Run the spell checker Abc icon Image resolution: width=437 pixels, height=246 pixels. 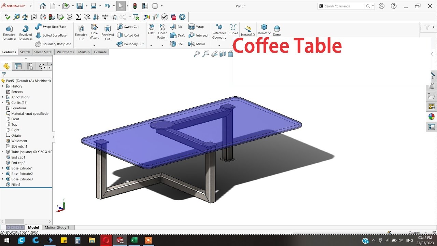click(x=8, y=17)
